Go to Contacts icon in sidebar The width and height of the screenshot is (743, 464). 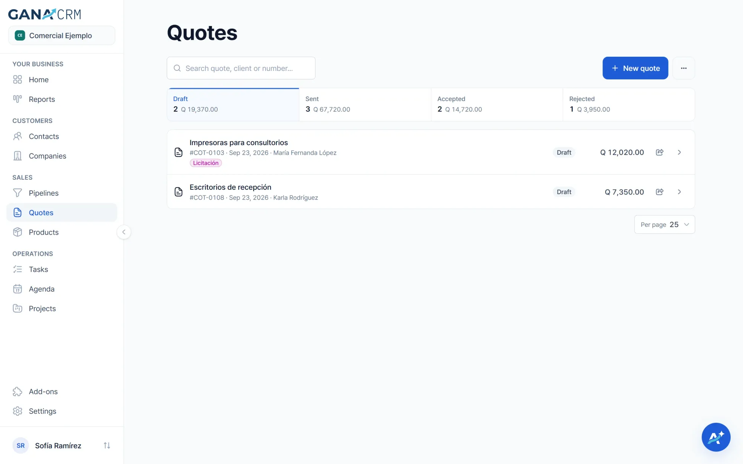pyautogui.click(x=17, y=136)
